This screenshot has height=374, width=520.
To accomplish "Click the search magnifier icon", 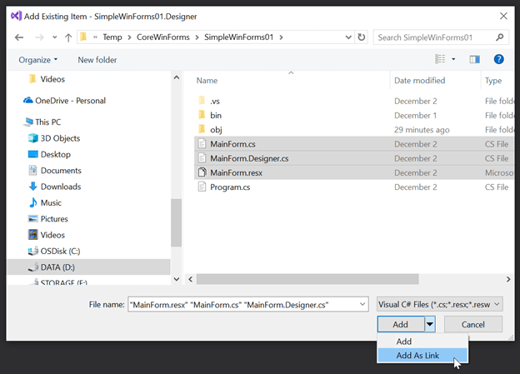I will tap(500, 37).
